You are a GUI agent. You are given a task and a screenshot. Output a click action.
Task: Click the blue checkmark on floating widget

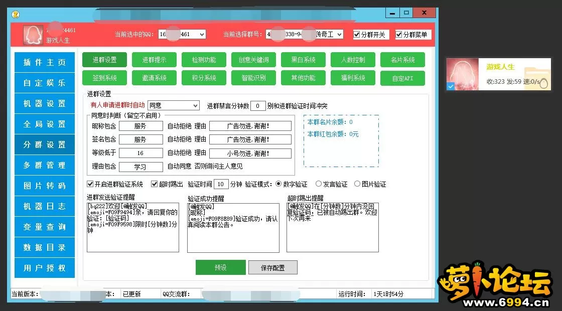[451, 86]
